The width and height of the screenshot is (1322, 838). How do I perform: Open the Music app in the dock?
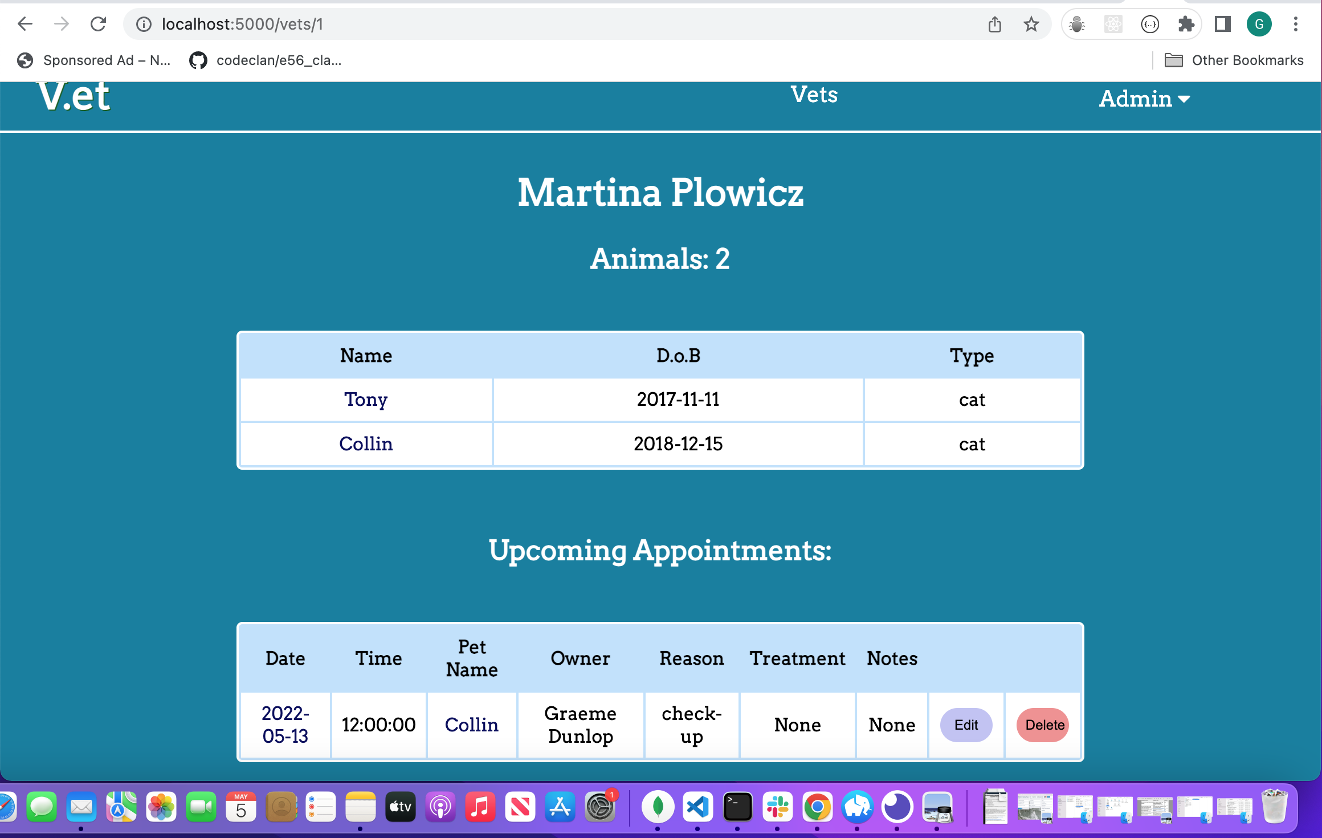(x=480, y=807)
